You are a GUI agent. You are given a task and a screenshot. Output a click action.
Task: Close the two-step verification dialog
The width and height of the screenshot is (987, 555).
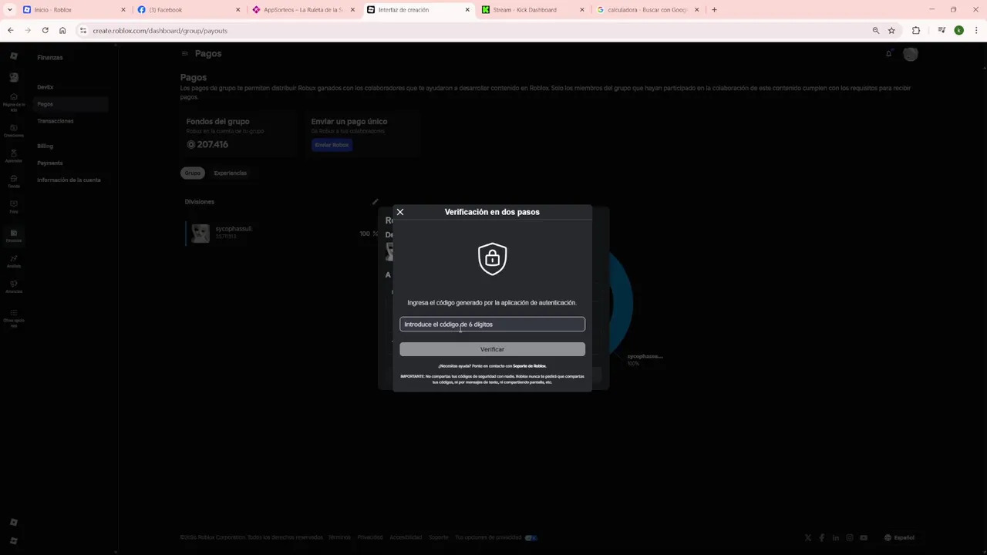(x=399, y=212)
